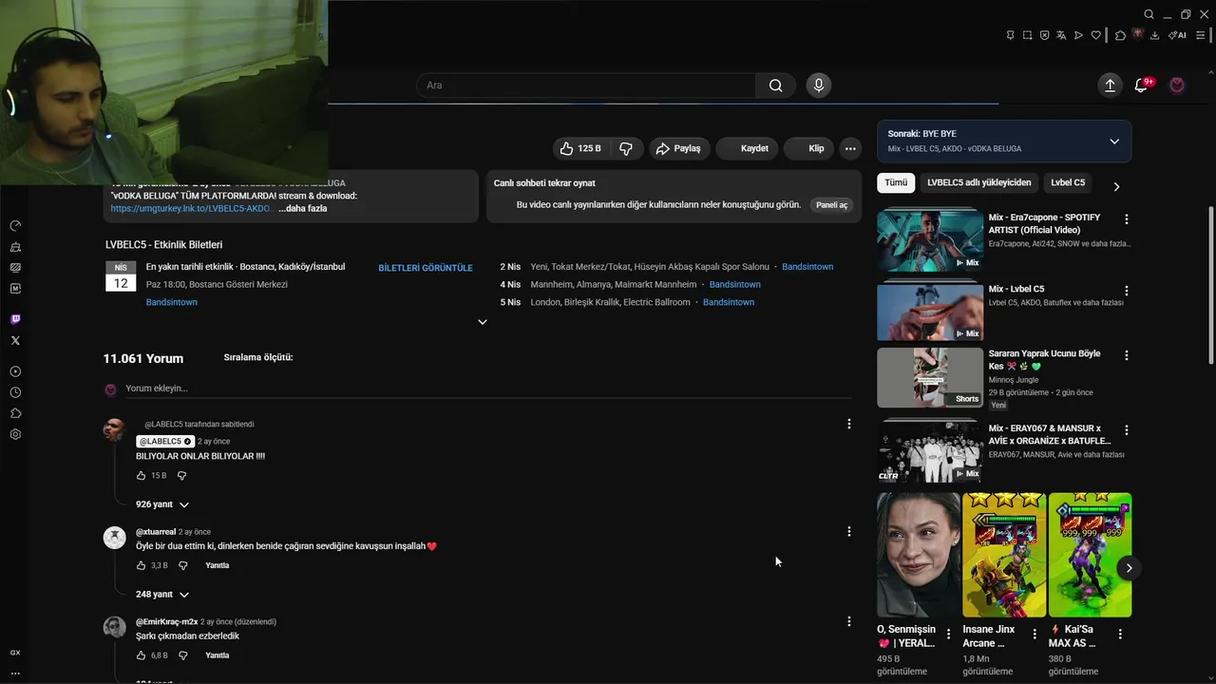Viewport: 1216px width, 684px height.
Task: Dislike the @EmirKıraç-m2x comment
Action: coord(183,655)
